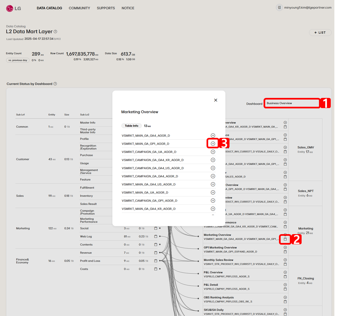Click help icon next to L2 Data Mart Layer
The width and height of the screenshot is (337, 316).
point(55,32)
